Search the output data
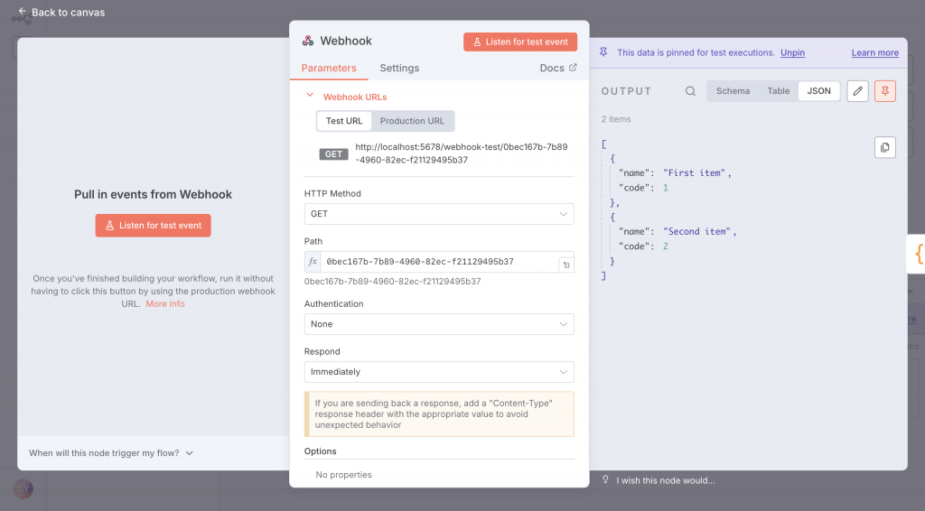 tap(690, 91)
